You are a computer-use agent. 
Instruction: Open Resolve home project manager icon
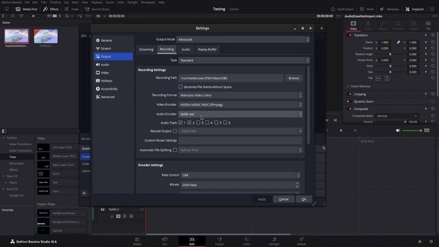coord(420,242)
